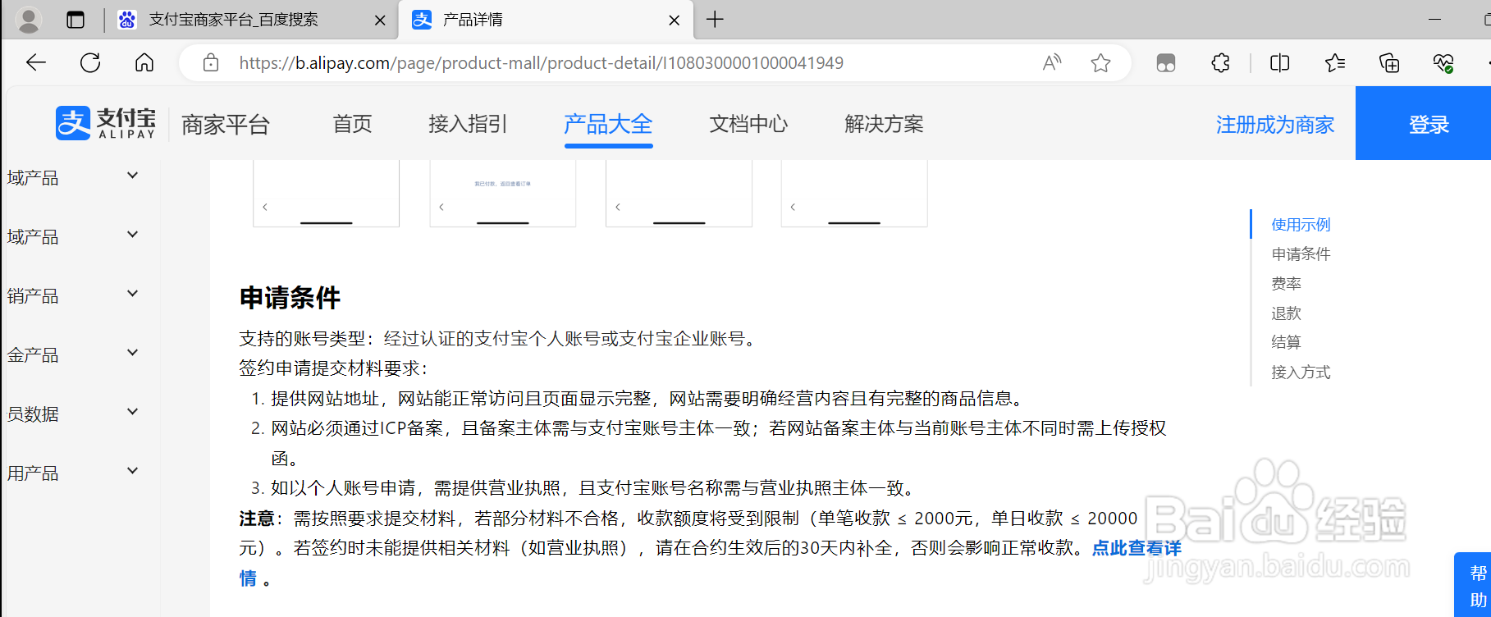Go to browser home page icon

(x=144, y=63)
